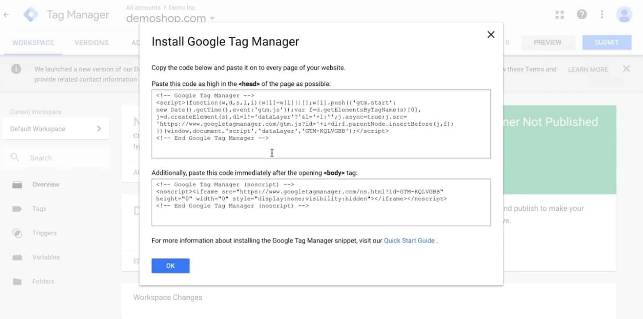The width and height of the screenshot is (643, 319).
Task: Click the user account avatar
Action: (624, 15)
